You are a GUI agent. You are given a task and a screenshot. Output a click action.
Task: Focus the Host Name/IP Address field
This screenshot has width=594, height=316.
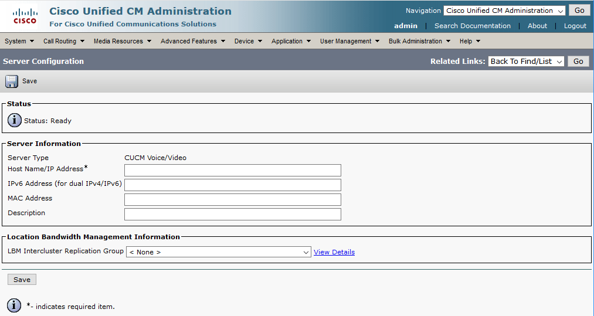pyautogui.click(x=233, y=170)
